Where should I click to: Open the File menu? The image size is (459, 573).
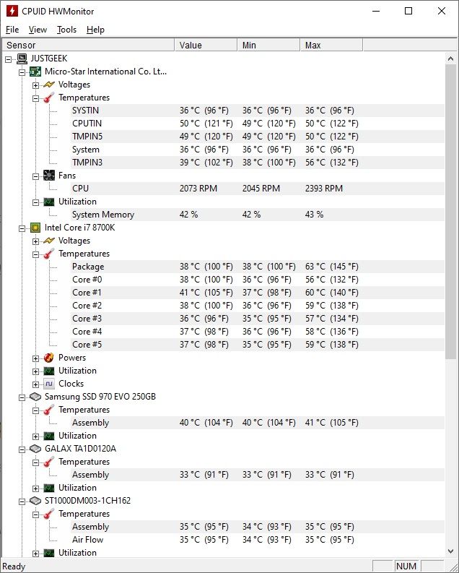point(12,30)
